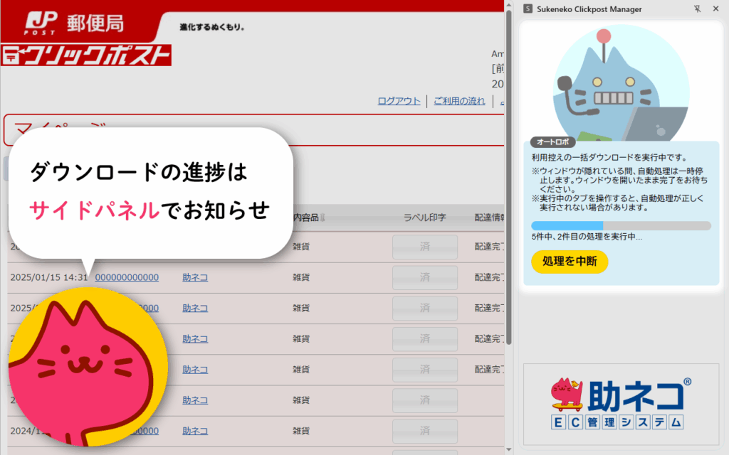
Task: Click the 雑貨 cell in the 2025/01/15 14:31 row
Action: (x=301, y=277)
